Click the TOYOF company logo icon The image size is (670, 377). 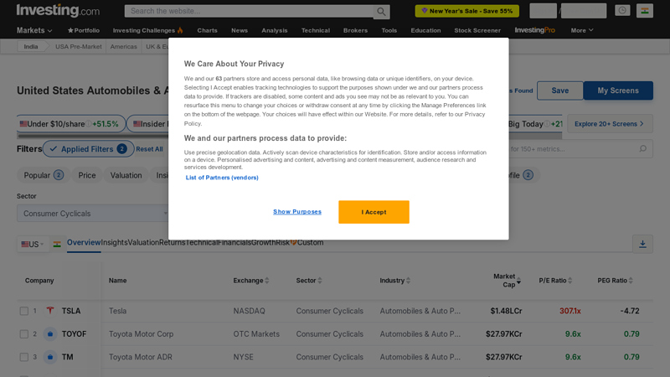tap(49, 333)
